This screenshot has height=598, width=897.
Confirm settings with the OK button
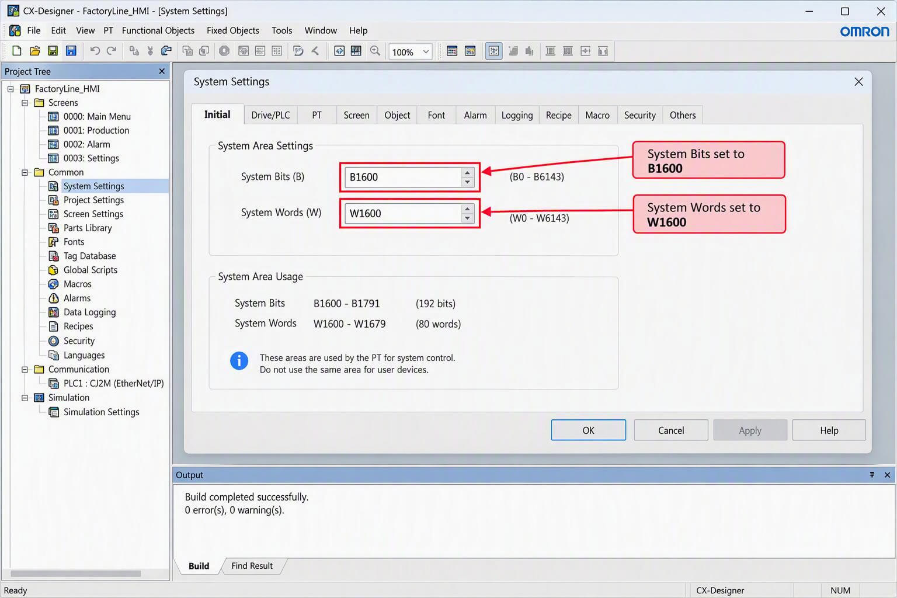click(x=588, y=430)
